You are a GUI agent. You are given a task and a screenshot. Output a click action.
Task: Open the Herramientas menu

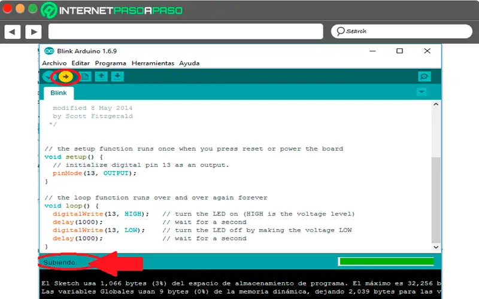click(153, 63)
